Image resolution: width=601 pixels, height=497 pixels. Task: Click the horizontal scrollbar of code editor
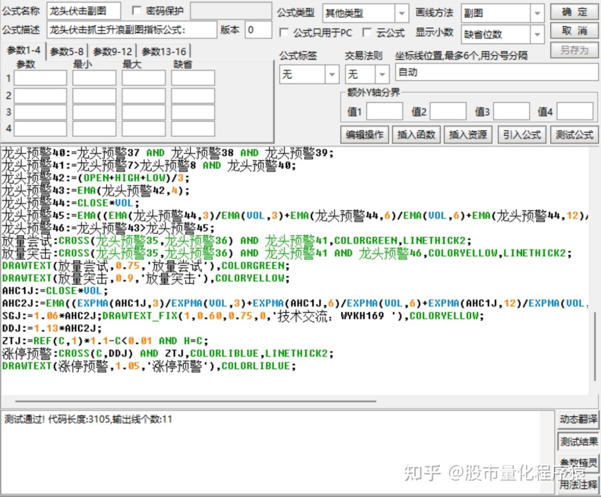pos(196,400)
